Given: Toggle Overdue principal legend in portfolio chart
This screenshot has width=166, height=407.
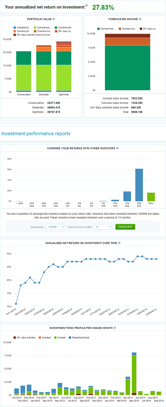Looking at the screenshot, I should coord(22,31).
